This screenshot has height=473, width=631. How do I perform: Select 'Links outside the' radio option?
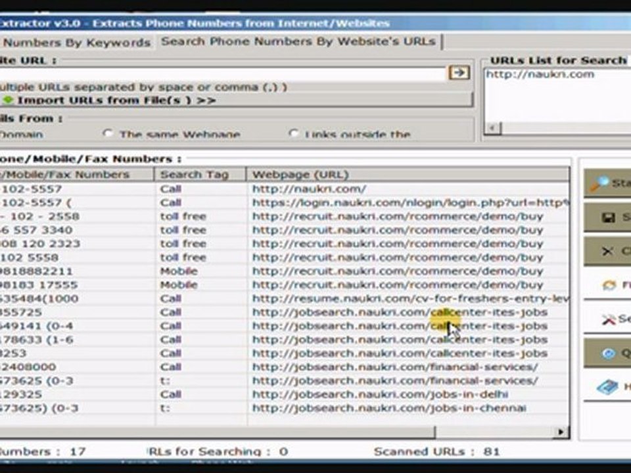pyautogui.click(x=294, y=133)
